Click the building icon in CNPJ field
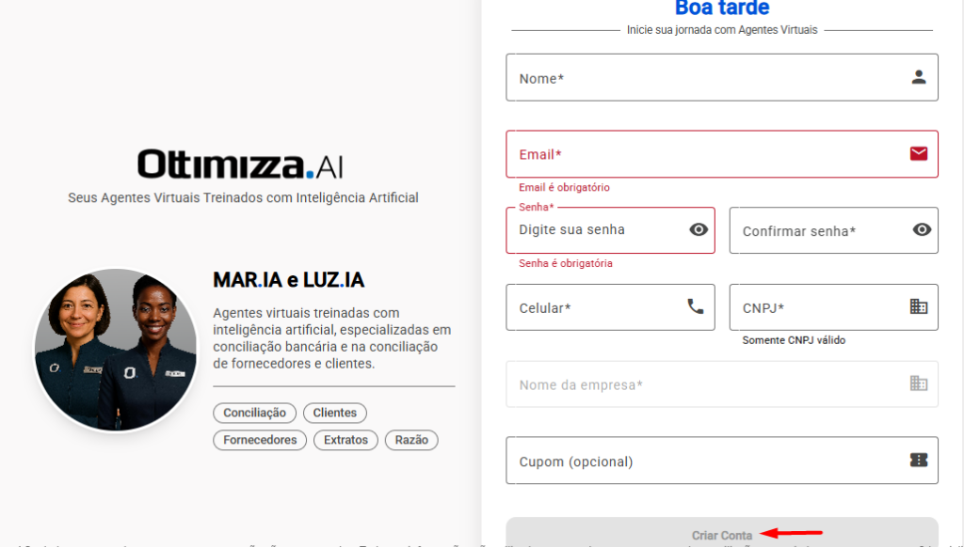964x547 pixels. (919, 306)
